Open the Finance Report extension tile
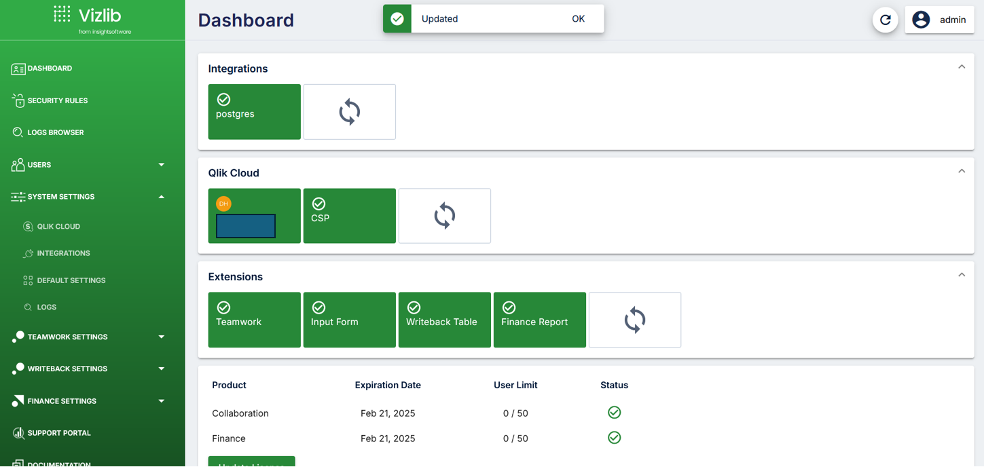 click(x=540, y=320)
